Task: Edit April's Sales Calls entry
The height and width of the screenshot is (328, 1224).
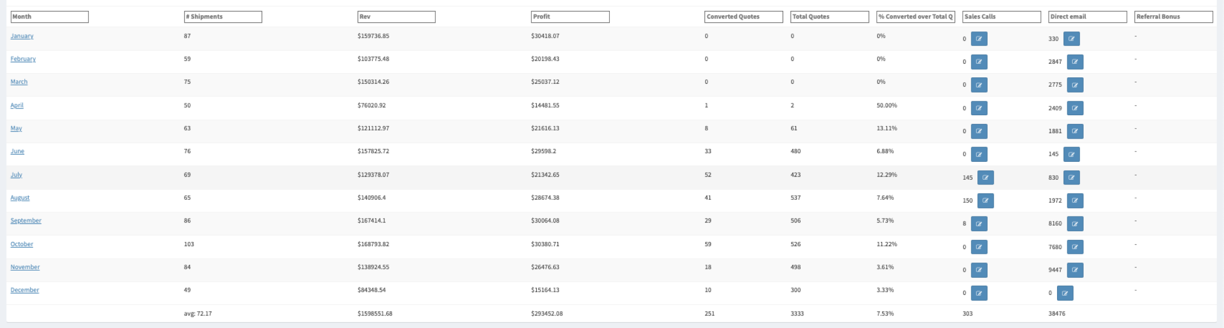Action: pos(978,108)
